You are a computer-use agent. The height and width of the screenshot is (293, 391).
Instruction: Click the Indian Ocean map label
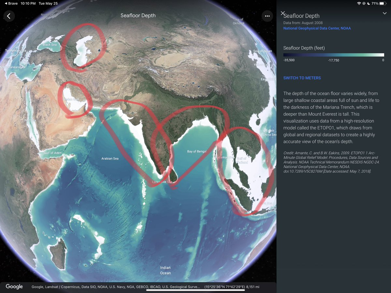[165, 270]
